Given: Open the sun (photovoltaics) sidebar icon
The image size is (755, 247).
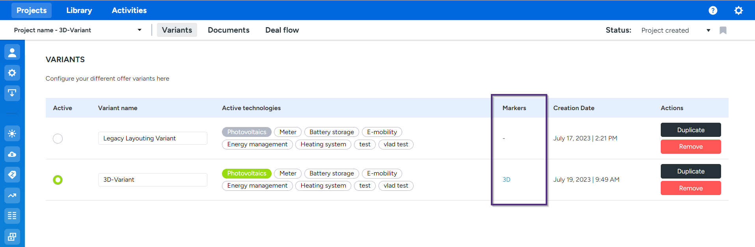Looking at the screenshot, I should pyautogui.click(x=12, y=134).
